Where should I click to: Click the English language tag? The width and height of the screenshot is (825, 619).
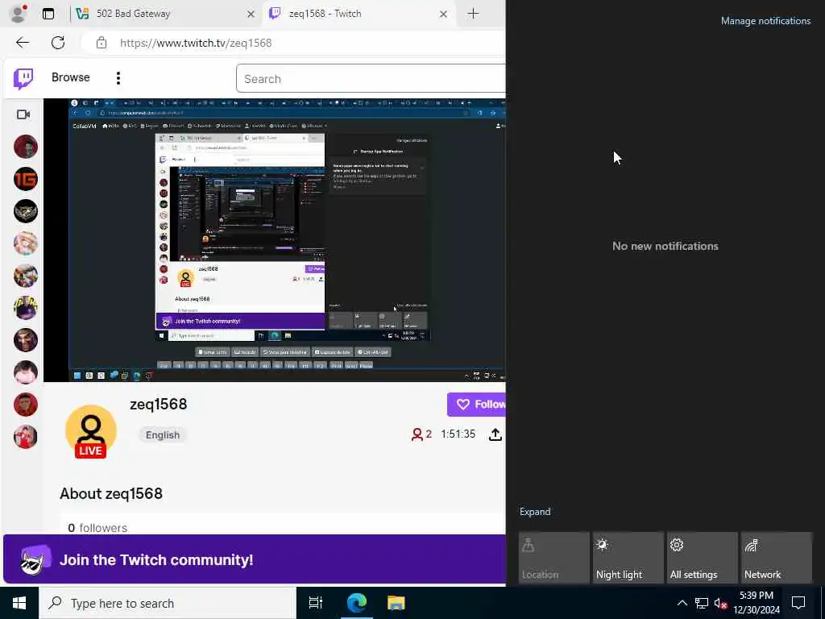coord(163,434)
